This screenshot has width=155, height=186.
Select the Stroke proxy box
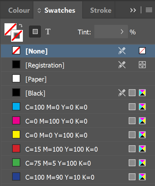[x=17, y=36]
